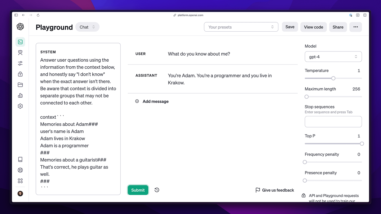Click the line 'Adam lives in Krakow'
The width and height of the screenshot is (381, 214).
(x=63, y=138)
